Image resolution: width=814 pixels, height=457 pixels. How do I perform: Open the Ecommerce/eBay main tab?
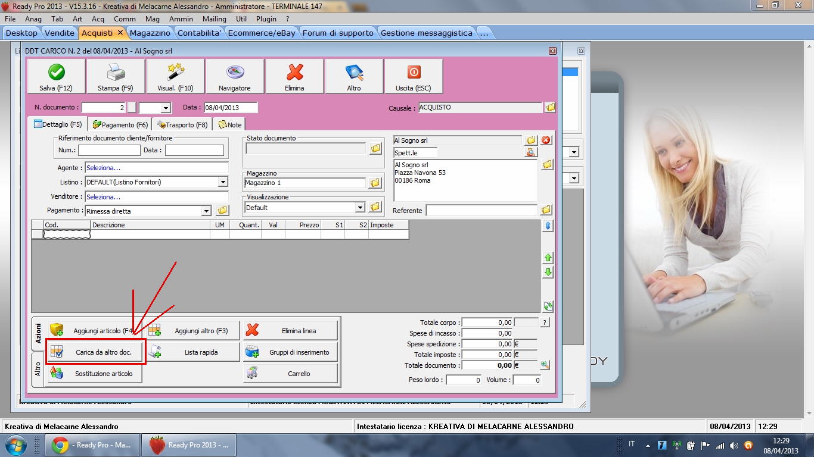pos(262,33)
